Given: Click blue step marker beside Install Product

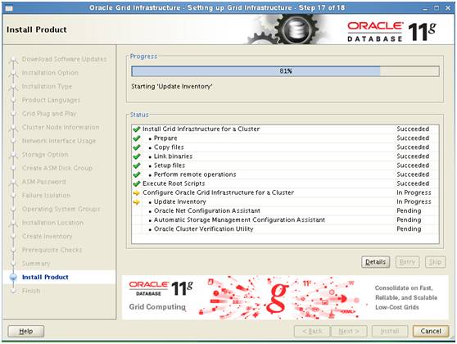Looking at the screenshot, I should 13,277.
